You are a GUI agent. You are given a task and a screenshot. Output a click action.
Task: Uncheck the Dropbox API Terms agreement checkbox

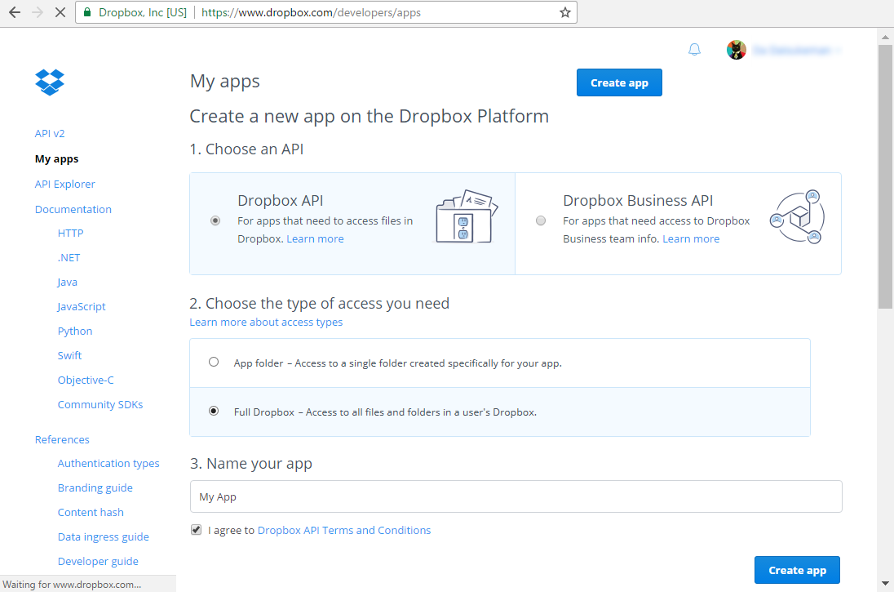[x=196, y=529]
